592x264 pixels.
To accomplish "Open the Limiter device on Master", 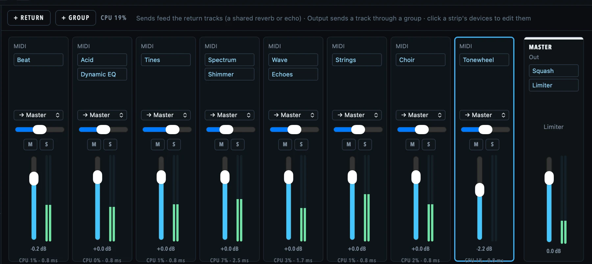I will coord(554,85).
